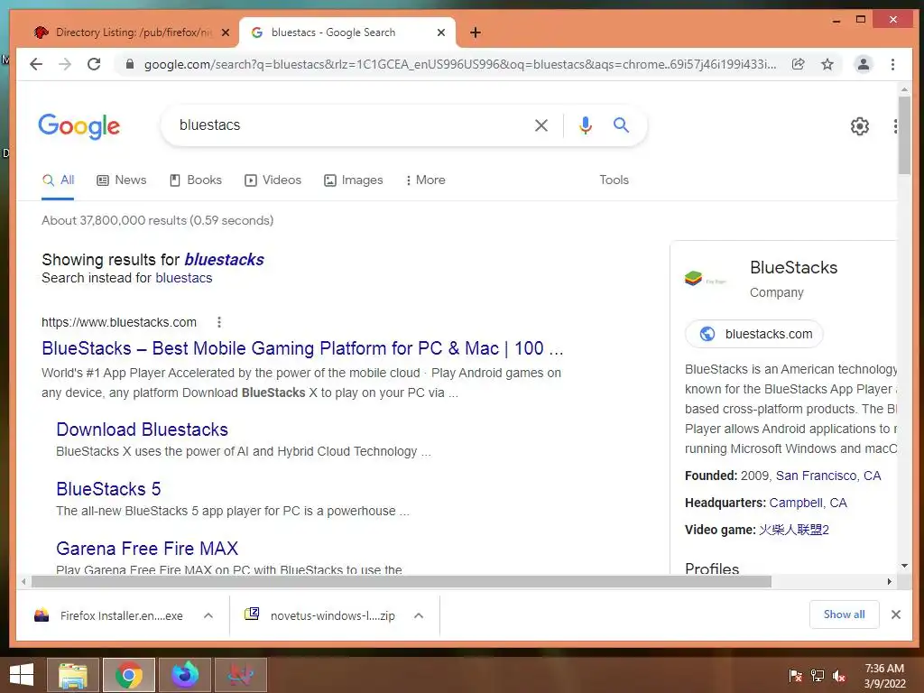Image resolution: width=924 pixels, height=693 pixels.
Task: Open a new browser tab
Action: 476,32
